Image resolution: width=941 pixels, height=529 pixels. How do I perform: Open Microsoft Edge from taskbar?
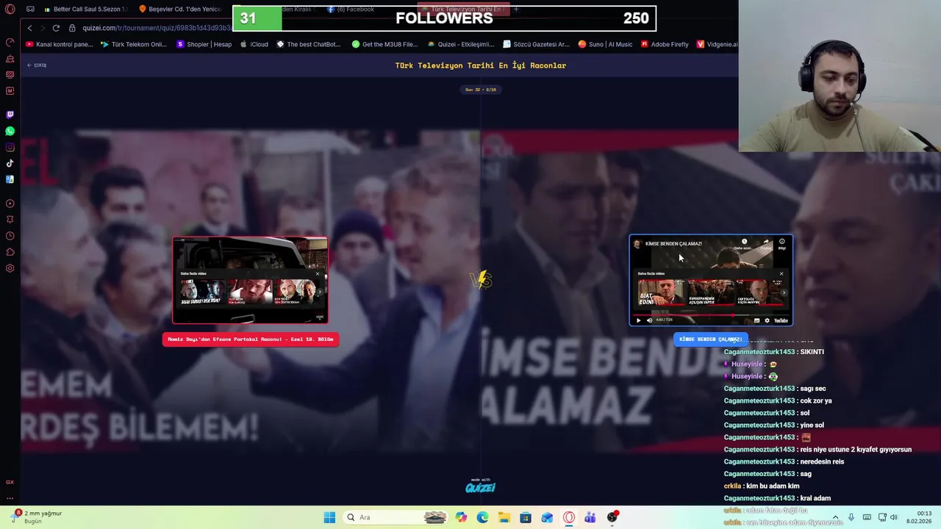pyautogui.click(x=482, y=517)
